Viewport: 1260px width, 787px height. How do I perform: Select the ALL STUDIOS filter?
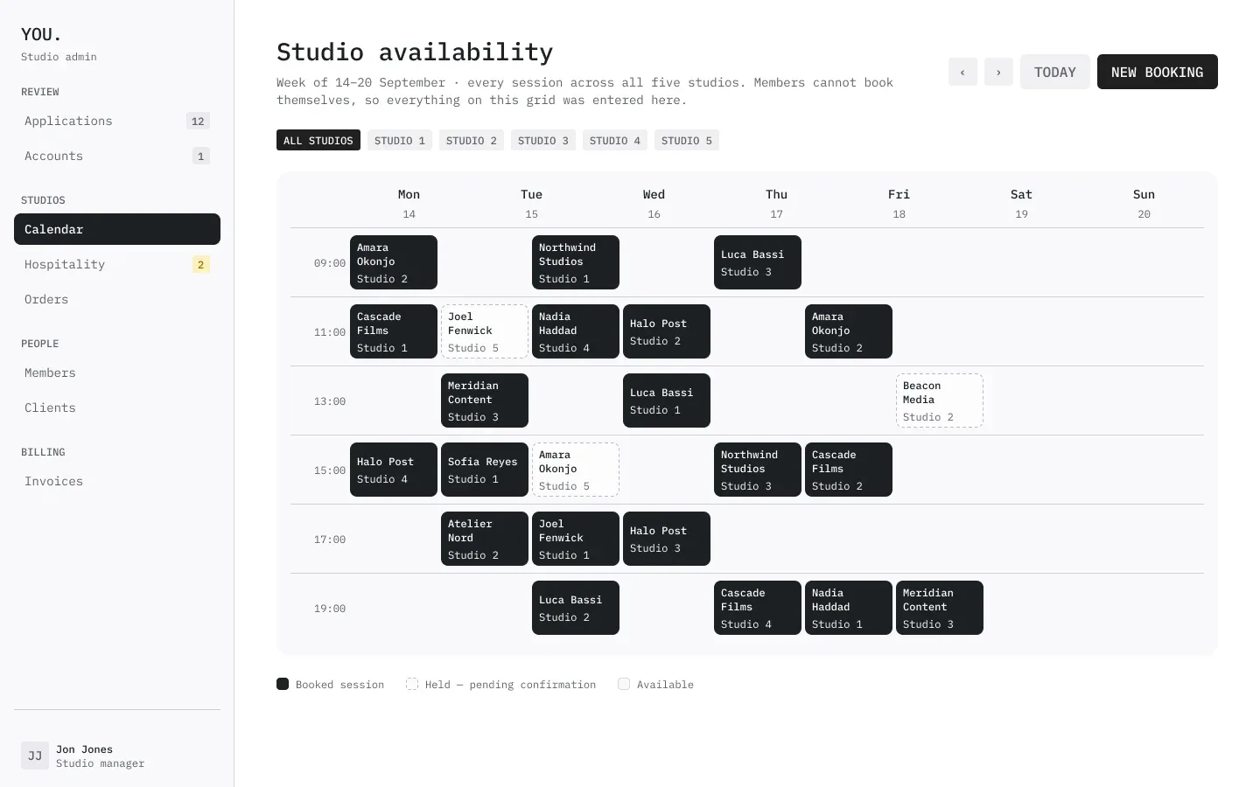[318, 140]
